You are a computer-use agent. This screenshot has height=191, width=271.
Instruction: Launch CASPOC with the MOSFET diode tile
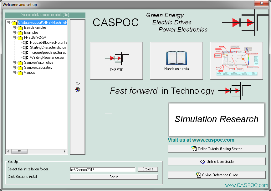coord(116,61)
